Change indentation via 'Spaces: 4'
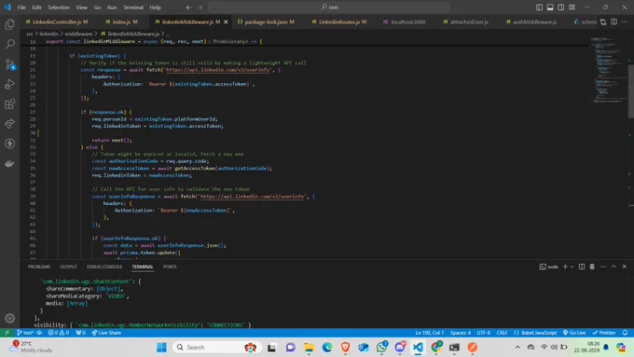The height and width of the screenshot is (357, 634). (x=461, y=333)
